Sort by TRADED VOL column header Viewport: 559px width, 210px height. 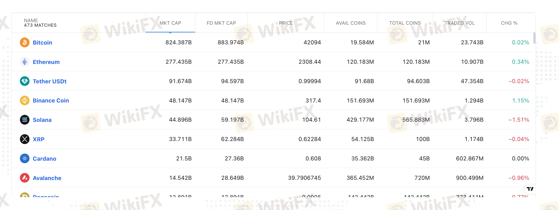pos(459,23)
